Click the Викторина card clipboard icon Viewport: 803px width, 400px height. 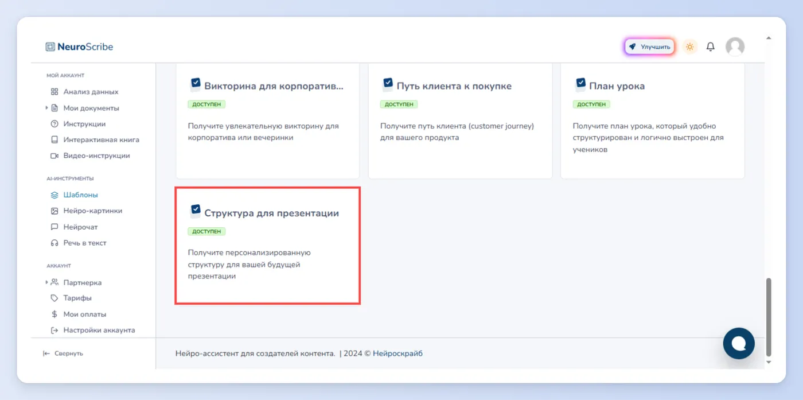196,84
